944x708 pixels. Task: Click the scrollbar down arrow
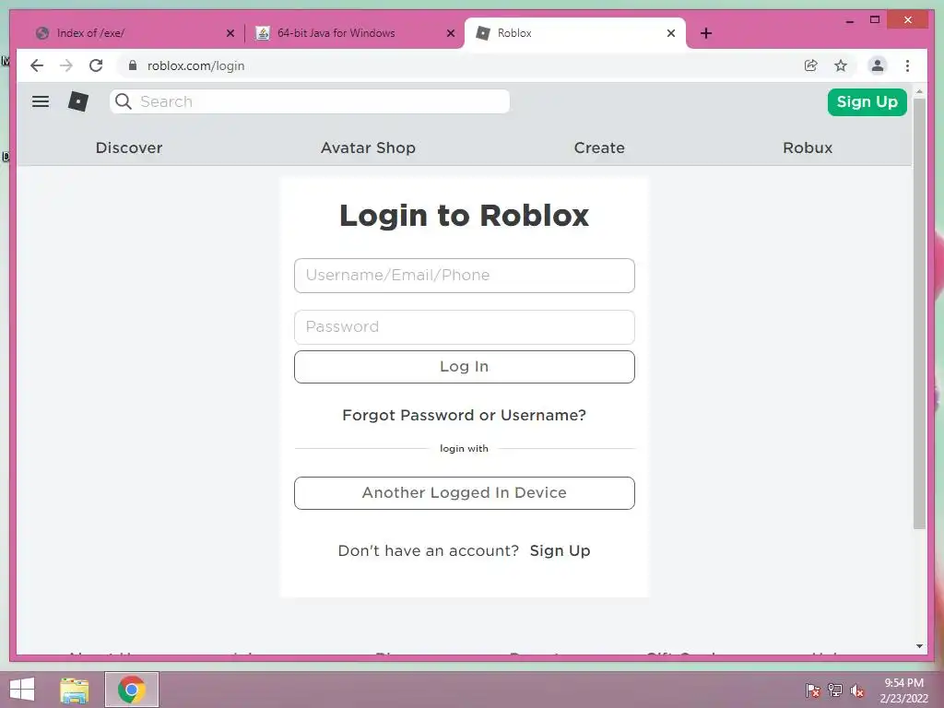tap(919, 646)
